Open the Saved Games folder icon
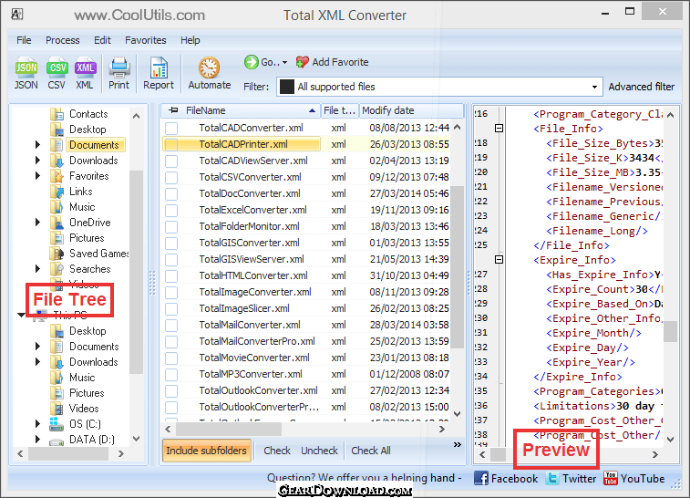The height and width of the screenshot is (498, 690). click(x=57, y=254)
